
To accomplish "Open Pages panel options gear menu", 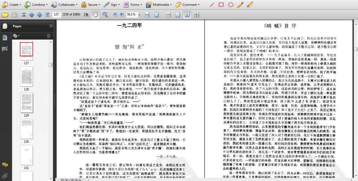I will (16, 36).
